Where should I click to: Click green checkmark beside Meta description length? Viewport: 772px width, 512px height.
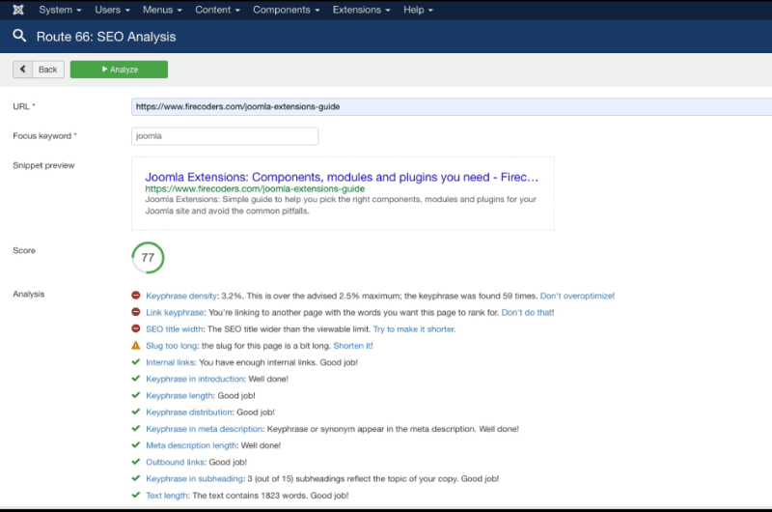(136, 445)
